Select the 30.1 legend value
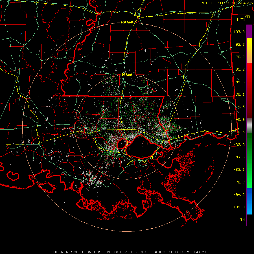 (240, 95)
